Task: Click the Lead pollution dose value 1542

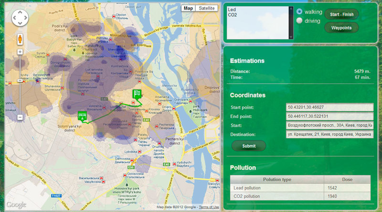Action: [332, 188]
